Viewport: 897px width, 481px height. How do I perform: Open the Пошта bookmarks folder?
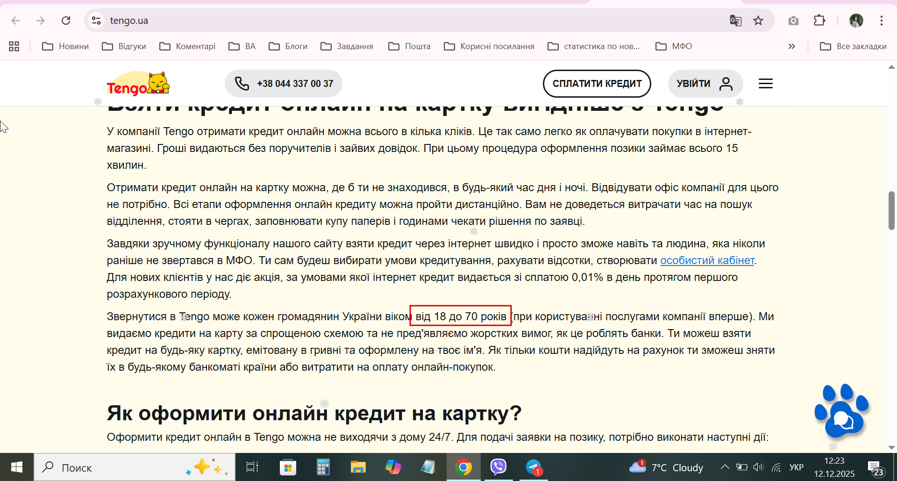point(409,46)
